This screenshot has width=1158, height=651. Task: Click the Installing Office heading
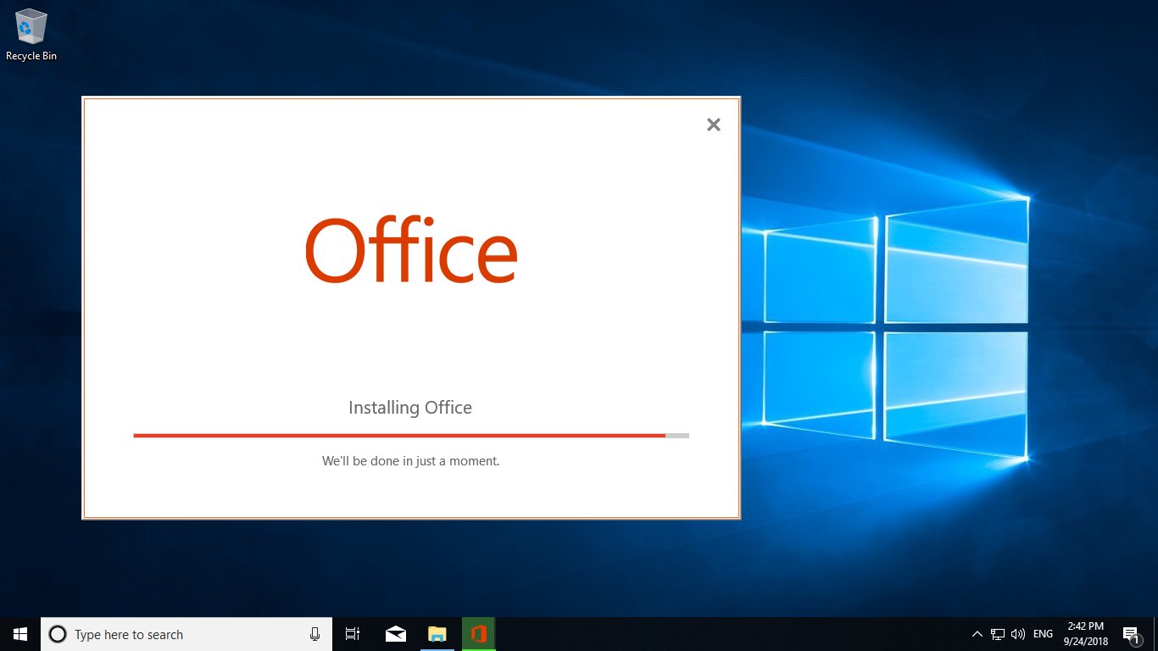(x=410, y=407)
